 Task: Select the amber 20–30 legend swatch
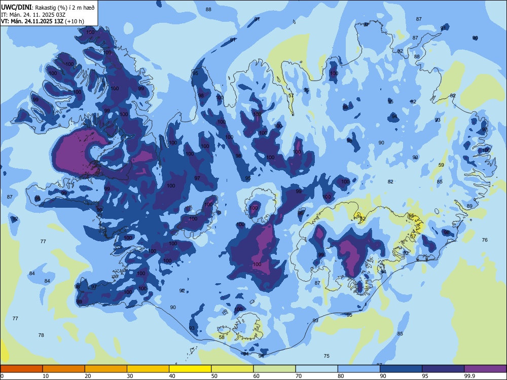(x=106, y=369)
